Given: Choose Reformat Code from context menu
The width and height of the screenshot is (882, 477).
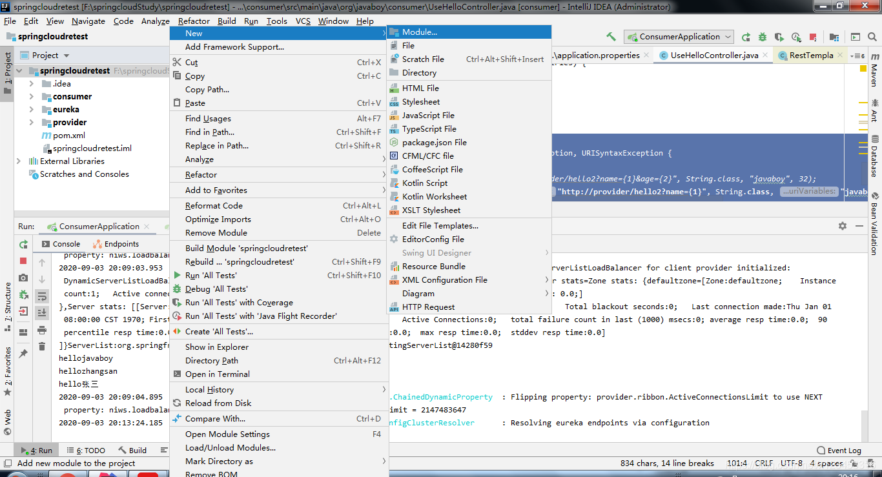Looking at the screenshot, I should point(278,206).
